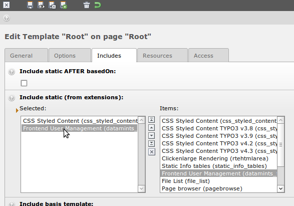The height and width of the screenshot is (206, 294).
Task: Add CSS Styled Content TYPO3 v4.2 item
Action: [x=219, y=143]
